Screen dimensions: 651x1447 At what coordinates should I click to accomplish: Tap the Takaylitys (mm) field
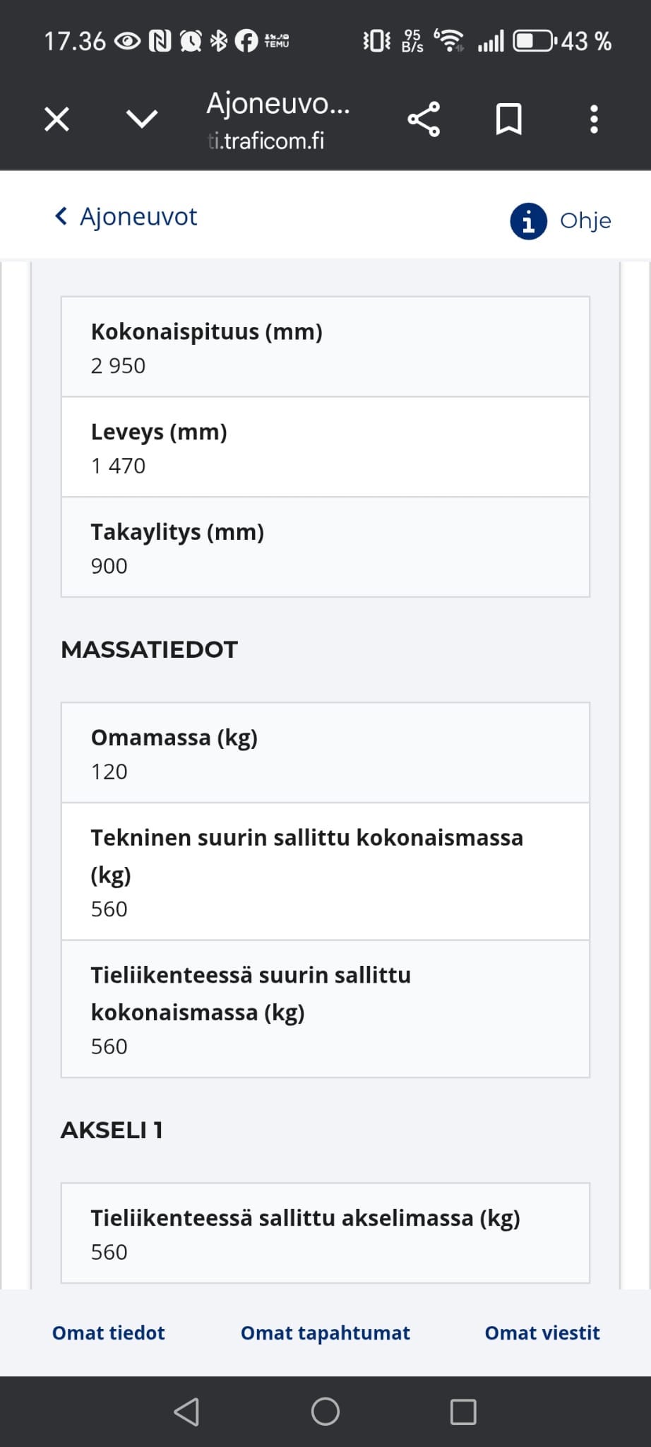point(325,547)
